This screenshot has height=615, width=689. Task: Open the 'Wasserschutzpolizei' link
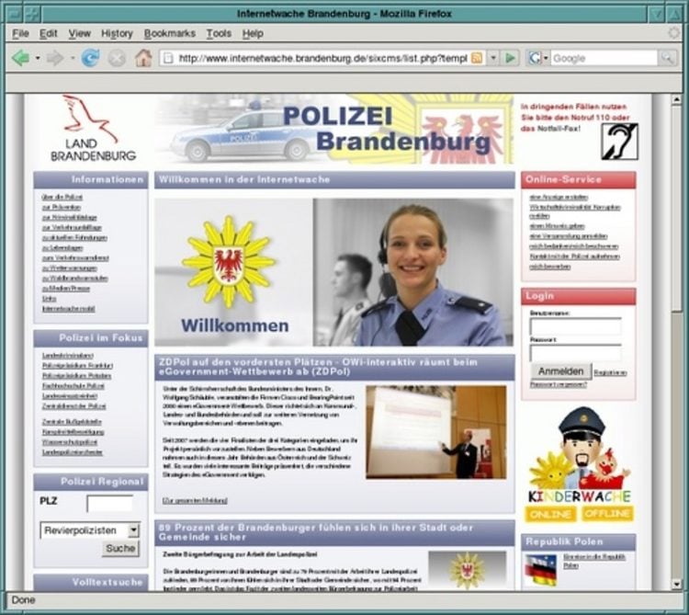(x=70, y=442)
